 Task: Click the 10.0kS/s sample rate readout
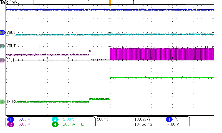(x=143, y=119)
